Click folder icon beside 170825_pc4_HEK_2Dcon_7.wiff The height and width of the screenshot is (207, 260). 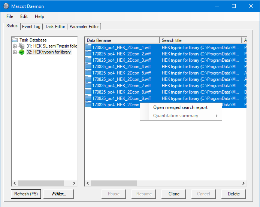point(88,85)
